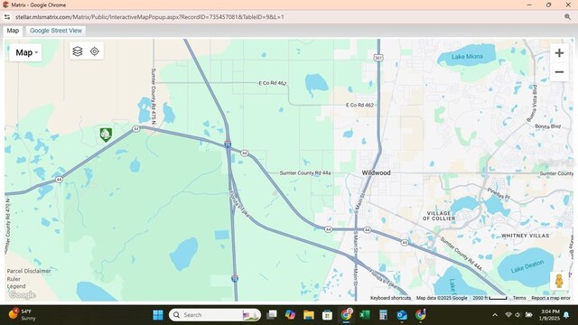This screenshot has height=325, width=578.
Task: Select the Map tab
Action: [13, 31]
